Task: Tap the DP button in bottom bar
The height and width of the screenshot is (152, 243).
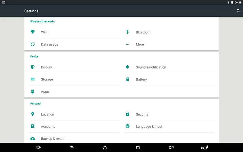Action: [171, 147]
